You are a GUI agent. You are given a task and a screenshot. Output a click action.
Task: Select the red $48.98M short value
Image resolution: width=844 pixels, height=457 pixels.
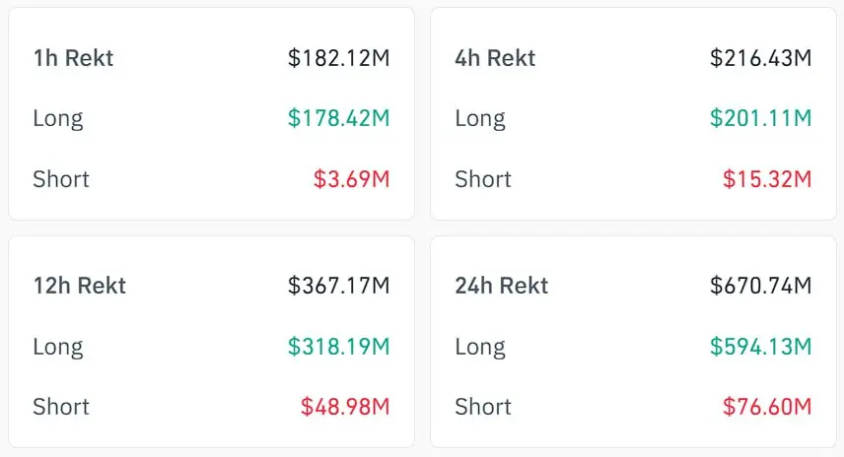click(x=345, y=407)
